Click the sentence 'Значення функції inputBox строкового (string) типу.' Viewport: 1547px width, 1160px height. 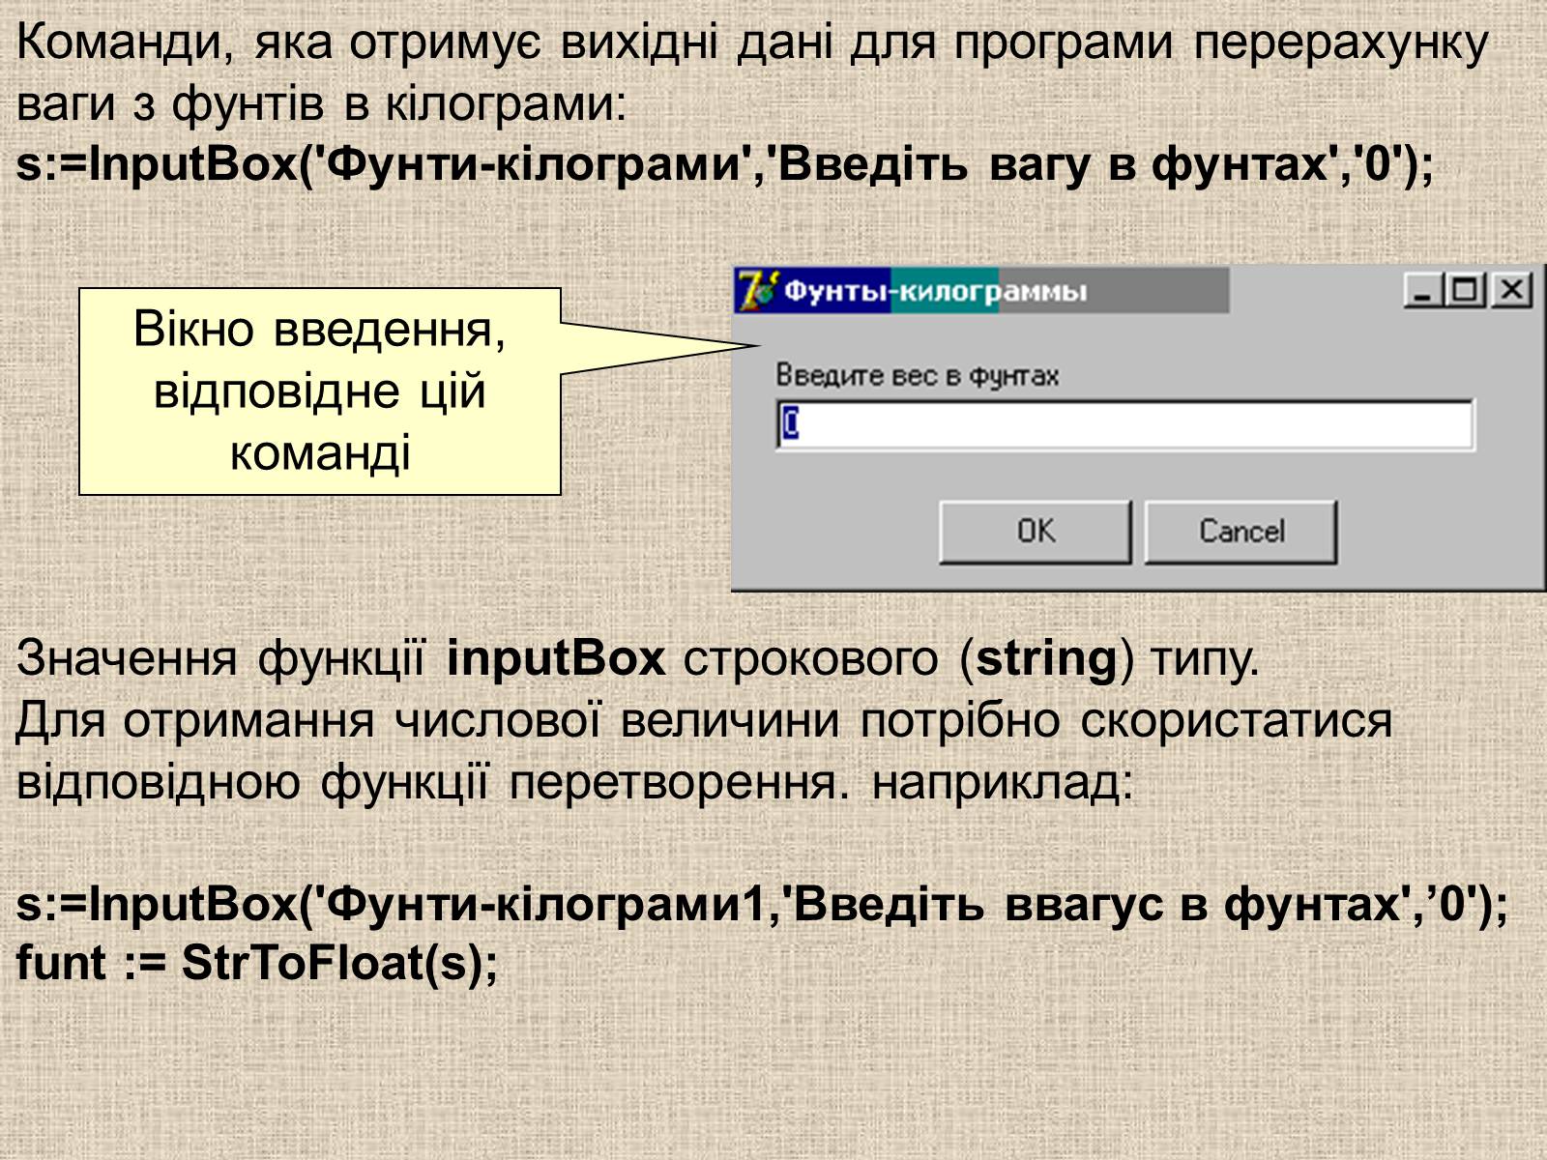(x=637, y=658)
